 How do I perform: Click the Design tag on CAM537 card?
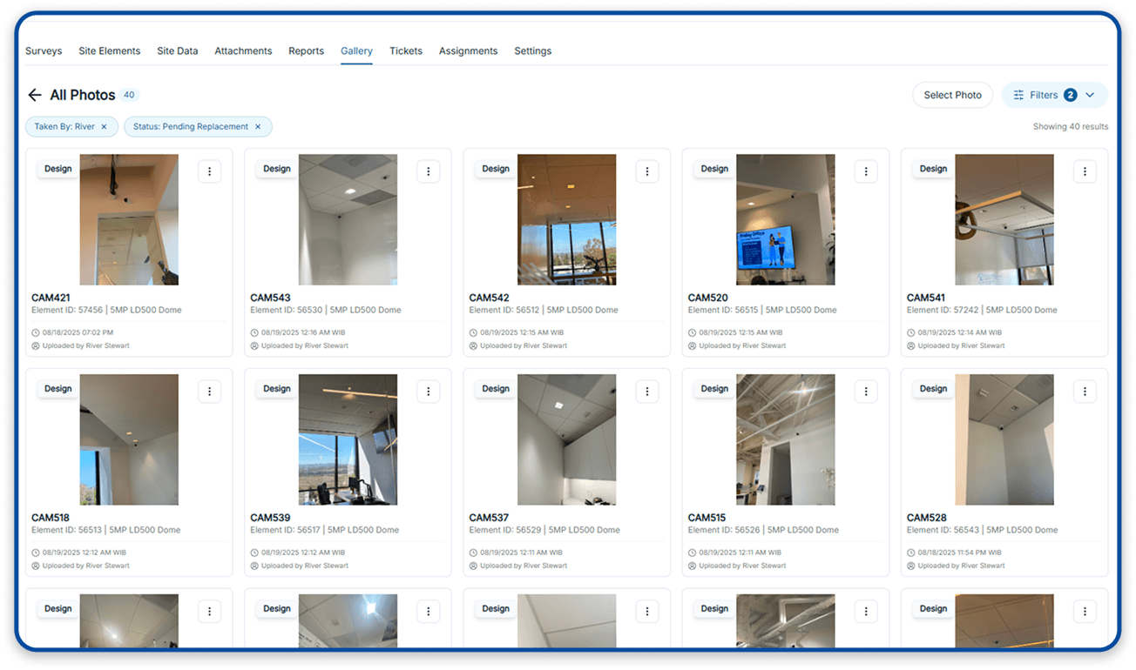496,389
